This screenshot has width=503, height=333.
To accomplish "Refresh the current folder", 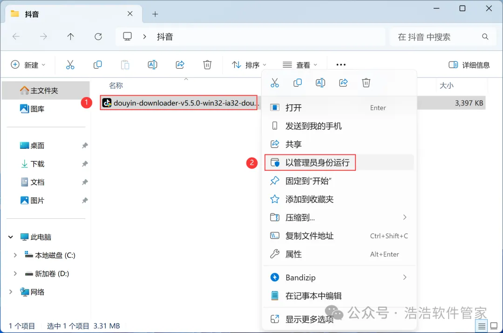I will click(x=98, y=36).
